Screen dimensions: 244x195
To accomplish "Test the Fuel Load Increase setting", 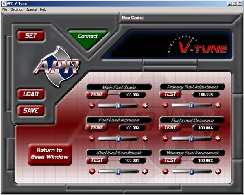I will click(x=97, y=127).
